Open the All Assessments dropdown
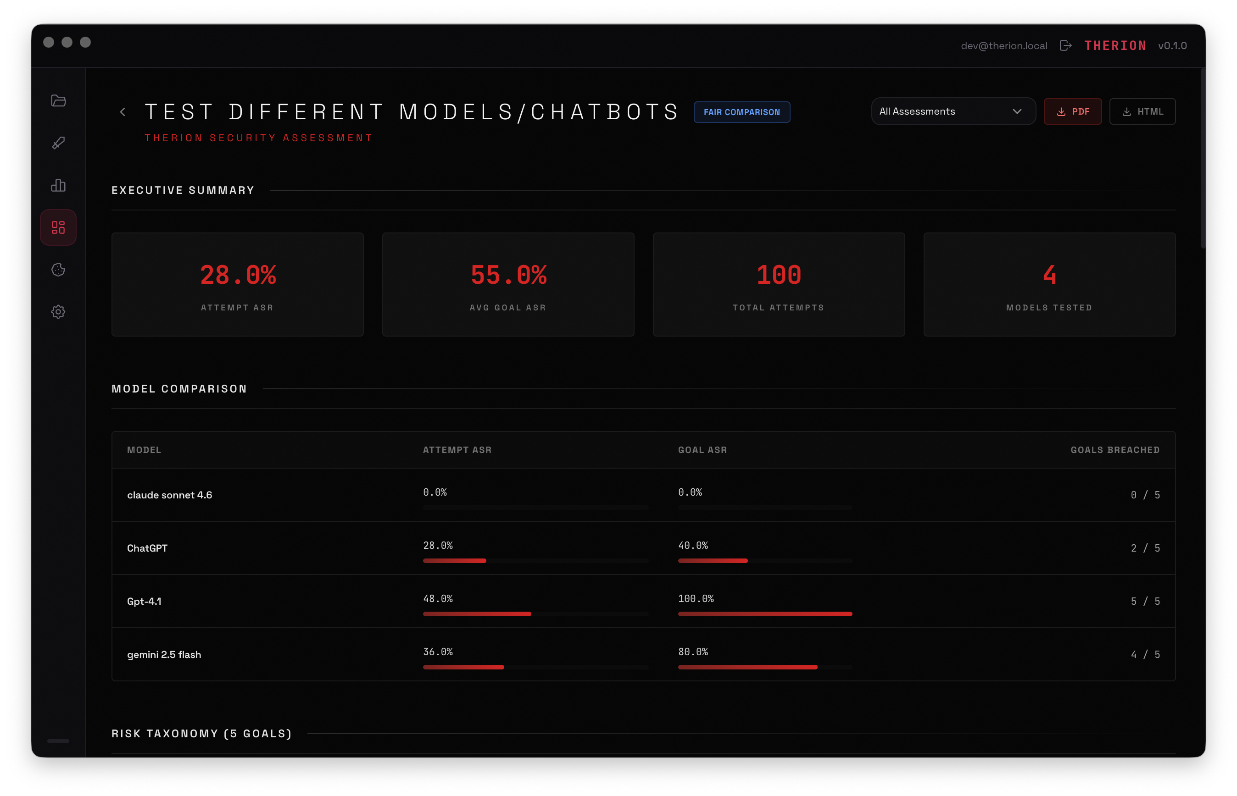This screenshot has height=796, width=1237. coord(953,111)
